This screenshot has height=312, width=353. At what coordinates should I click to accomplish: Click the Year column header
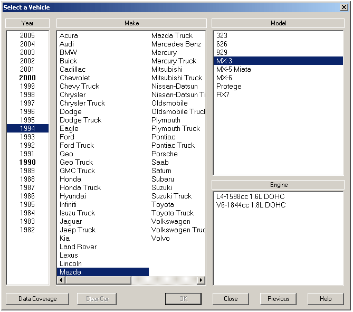[27, 23]
